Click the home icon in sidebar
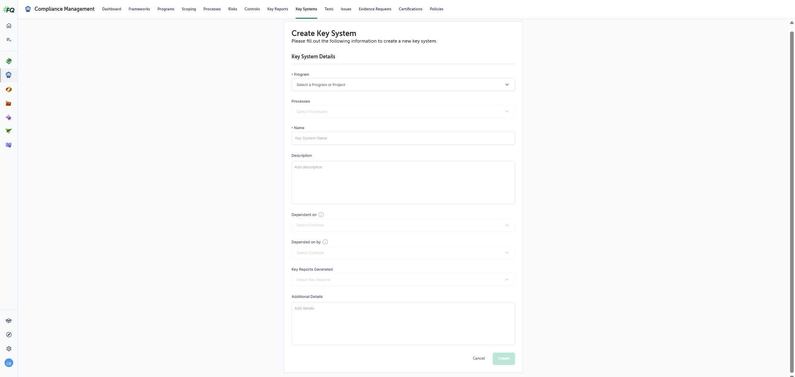 click(9, 26)
